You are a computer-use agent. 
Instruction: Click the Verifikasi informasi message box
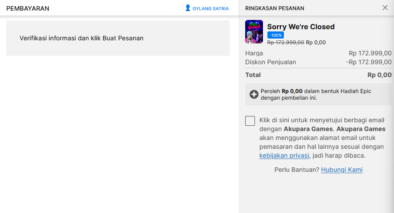point(118,38)
